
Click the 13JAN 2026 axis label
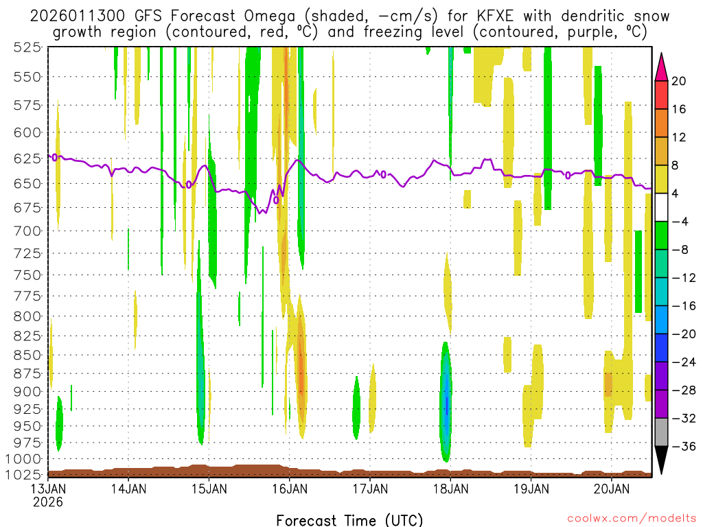coord(48,495)
